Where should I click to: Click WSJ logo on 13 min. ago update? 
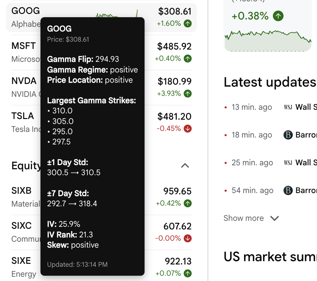click(288, 107)
